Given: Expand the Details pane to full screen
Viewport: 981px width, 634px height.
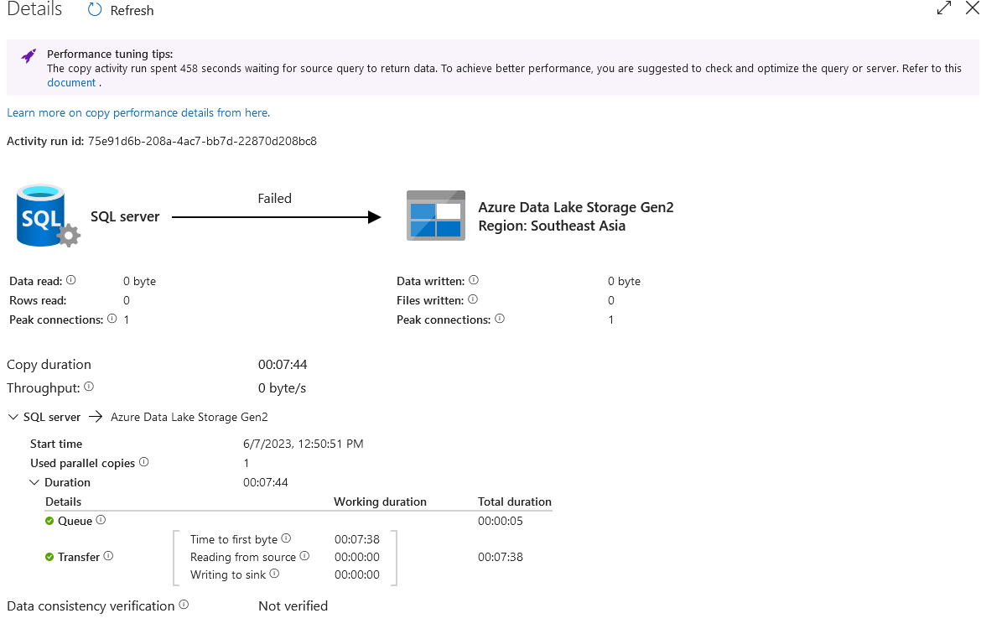Looking at the screenshot, I should pos(943,8).
